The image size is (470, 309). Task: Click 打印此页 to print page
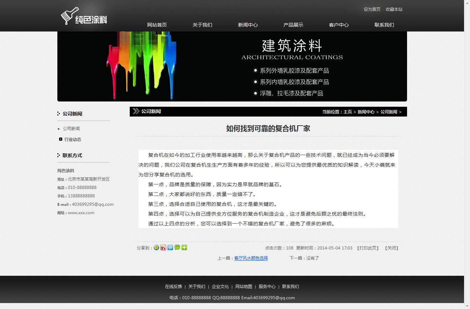pos(368,248)
